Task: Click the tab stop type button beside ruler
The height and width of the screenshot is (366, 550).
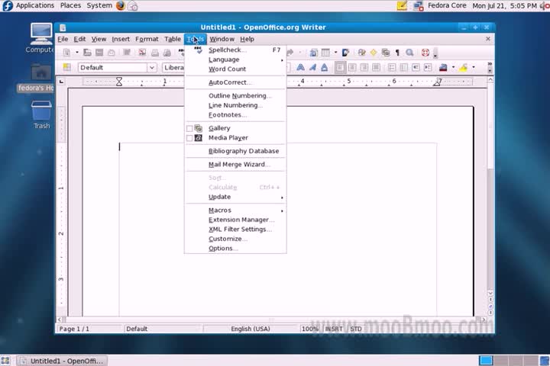Action: pos(61,82)
